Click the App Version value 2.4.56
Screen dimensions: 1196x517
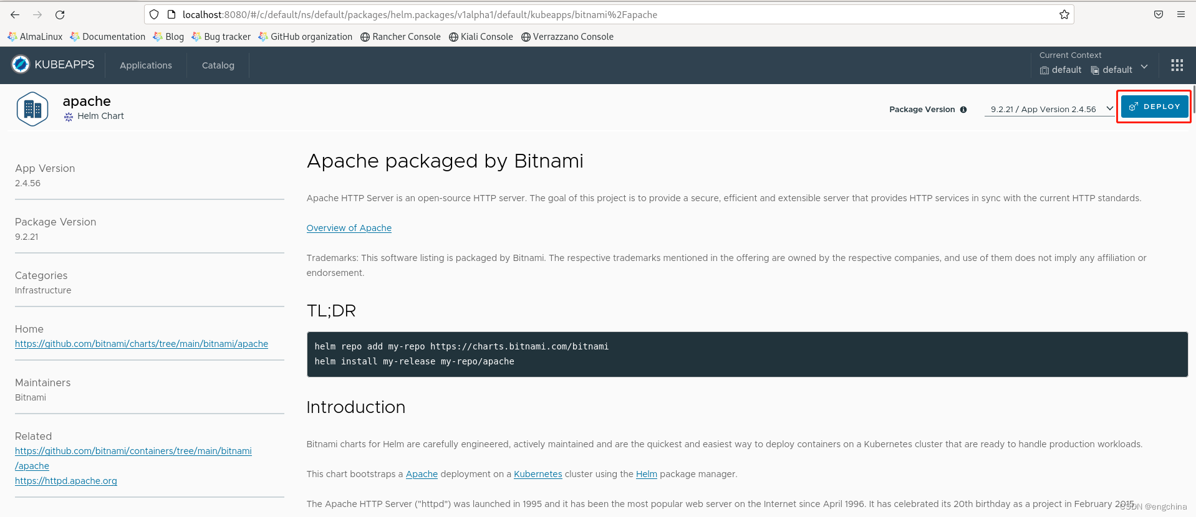tap(28, 183)
